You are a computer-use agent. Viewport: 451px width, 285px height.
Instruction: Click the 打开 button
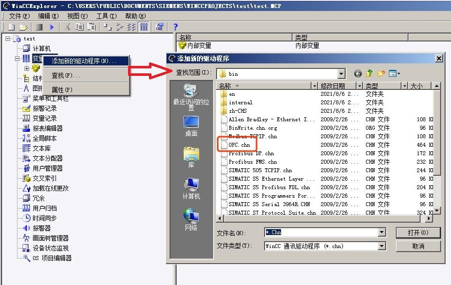pos(418,233)
